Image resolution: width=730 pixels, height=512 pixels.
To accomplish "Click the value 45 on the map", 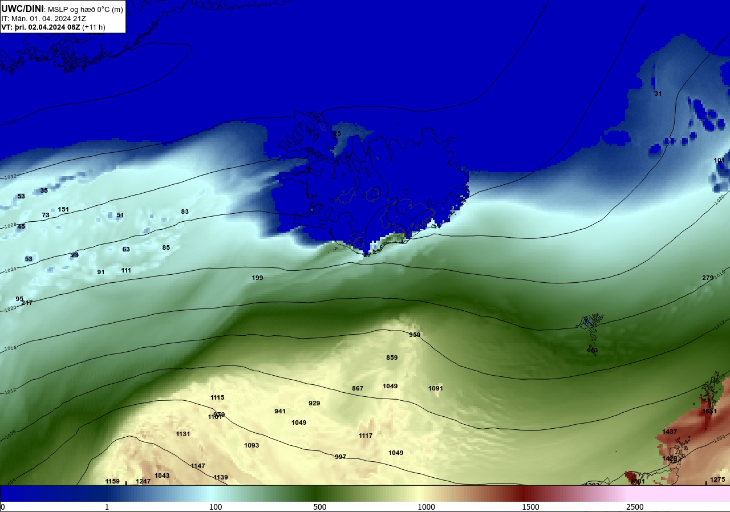I will click(x=21, y=226).
